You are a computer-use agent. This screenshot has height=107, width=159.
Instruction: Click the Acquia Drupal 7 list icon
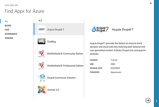(41, 29)
